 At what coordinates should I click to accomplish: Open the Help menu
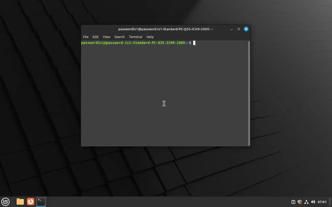point(150,37)
